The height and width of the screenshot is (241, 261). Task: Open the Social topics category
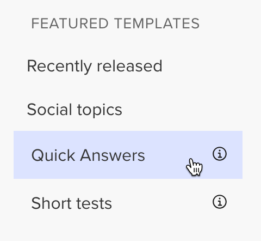click(74, 110)
